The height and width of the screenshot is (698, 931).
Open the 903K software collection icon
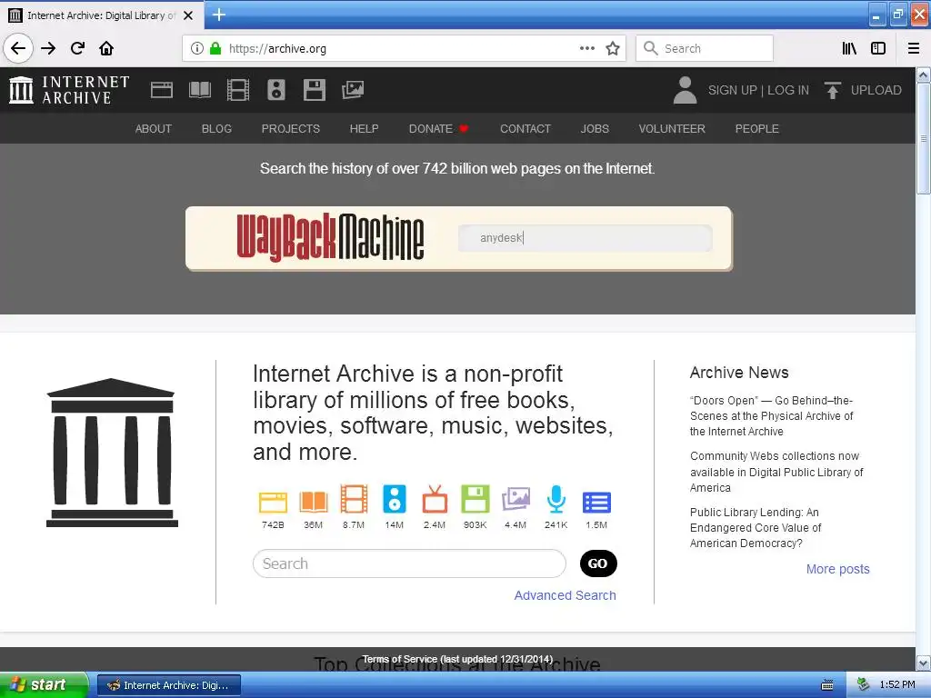(475, 499)
